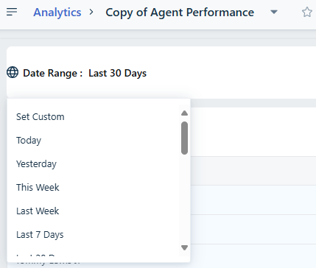
Task: Open the Last 30 Days range selector
Action: (x=117, y=73)
